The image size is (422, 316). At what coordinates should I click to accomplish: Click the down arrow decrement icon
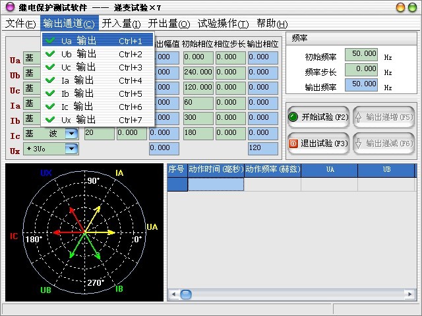click(358, 144)
